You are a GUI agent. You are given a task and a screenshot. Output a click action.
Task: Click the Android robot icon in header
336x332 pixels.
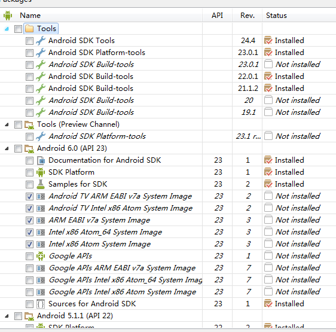pos(8,16)
